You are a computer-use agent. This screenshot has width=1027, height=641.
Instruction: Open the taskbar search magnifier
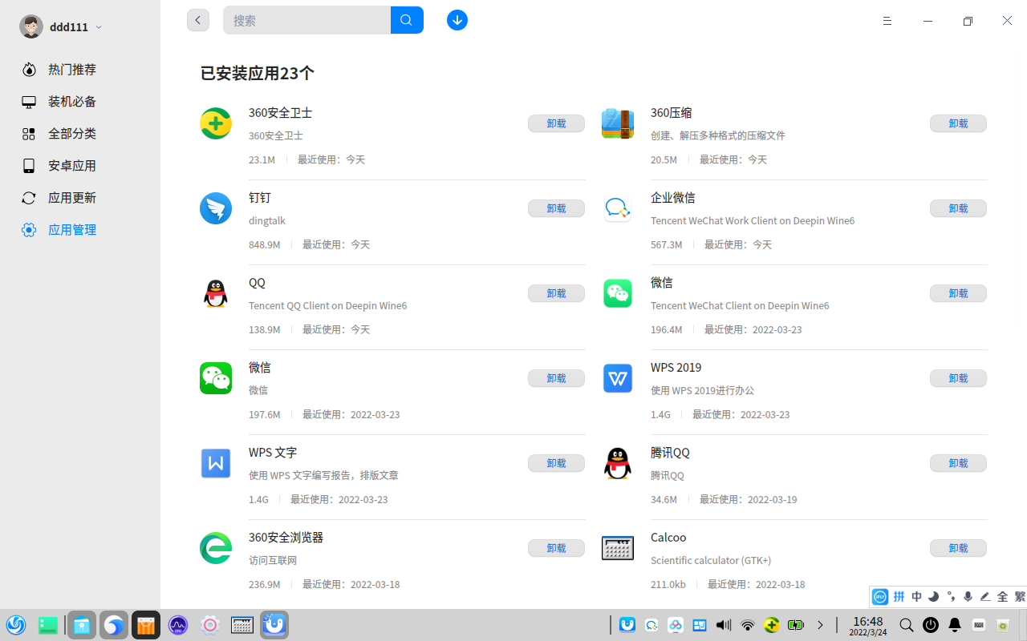pos(906,625)
